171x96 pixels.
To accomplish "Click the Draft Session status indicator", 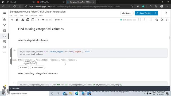I will (x=128, y=20).
